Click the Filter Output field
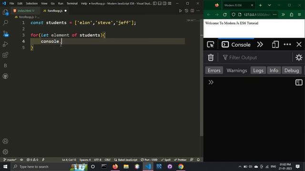305x171 pixels. click(x=256, y=57)
